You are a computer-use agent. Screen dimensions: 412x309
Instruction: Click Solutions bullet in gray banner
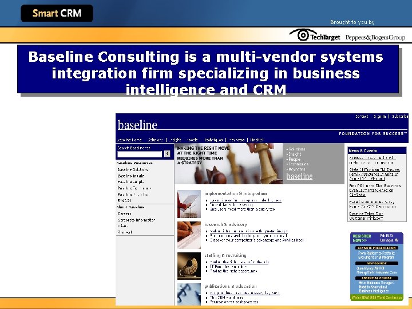coord(296,149)
